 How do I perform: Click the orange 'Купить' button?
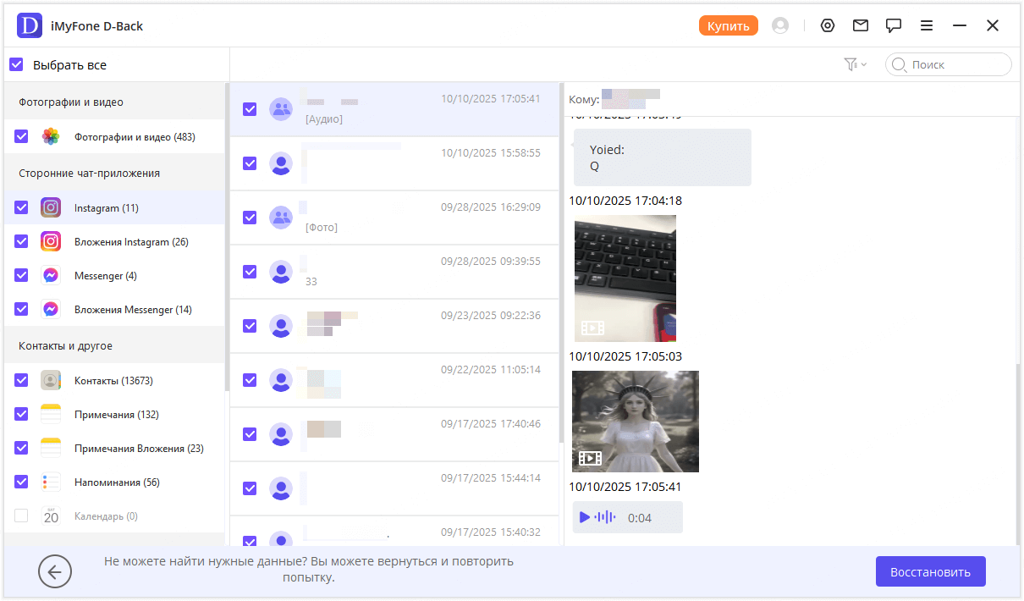(728, 26)
